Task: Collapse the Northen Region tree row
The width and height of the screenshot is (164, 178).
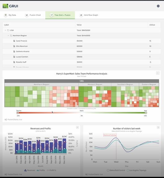Action: [x=8, y=36]
